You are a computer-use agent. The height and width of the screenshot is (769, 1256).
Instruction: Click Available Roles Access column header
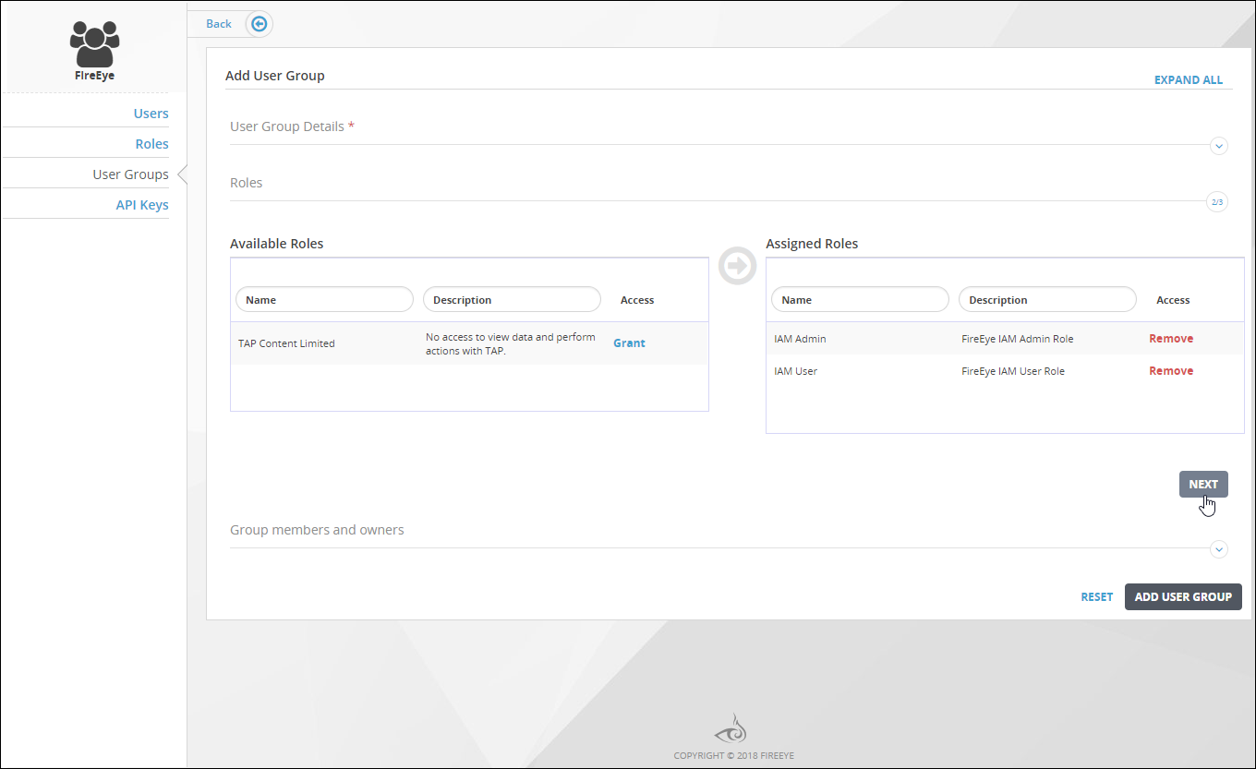(637, 300)
